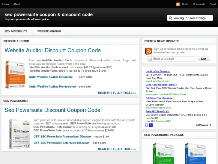Click Order WebSite Auditor Enterprise link
Screen dimensions: 218x164
point(51,77)
